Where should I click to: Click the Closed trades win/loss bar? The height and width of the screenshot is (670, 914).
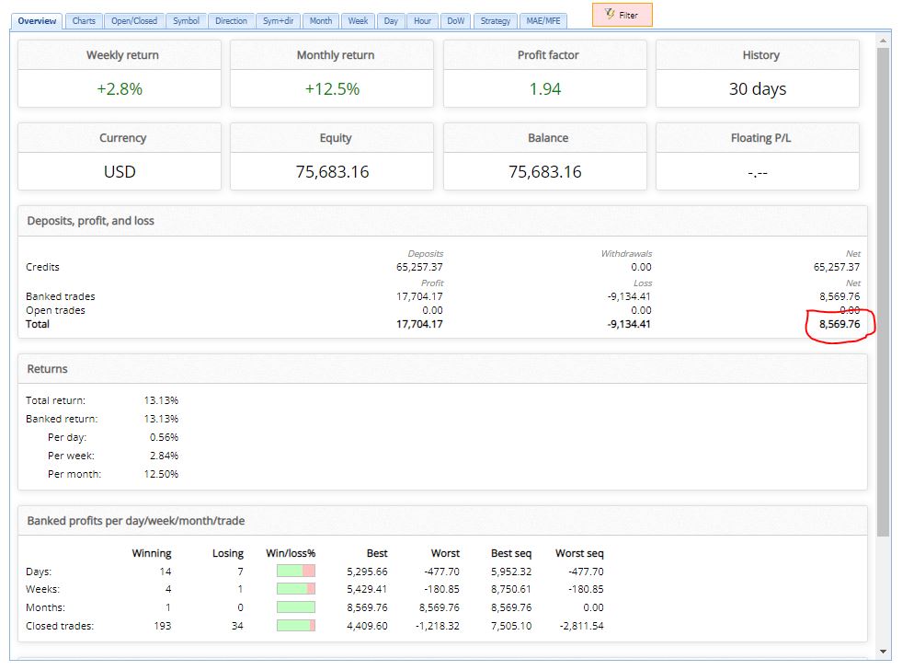click(296, 626)
